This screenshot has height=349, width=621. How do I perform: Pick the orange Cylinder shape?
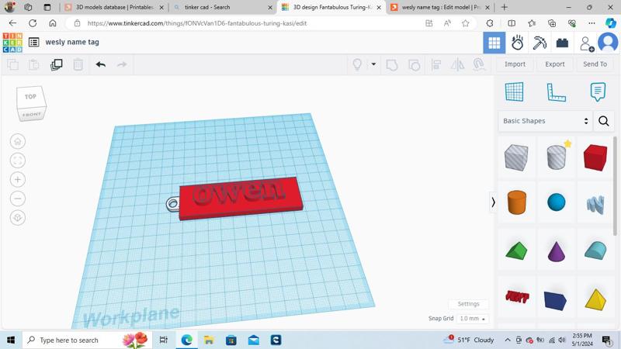517,202
